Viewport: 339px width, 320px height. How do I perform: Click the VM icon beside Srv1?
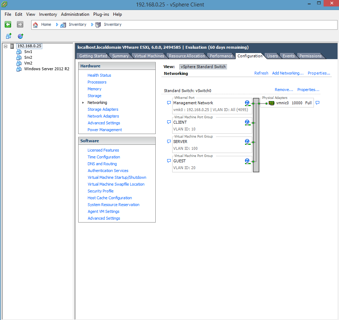point(19,52)
